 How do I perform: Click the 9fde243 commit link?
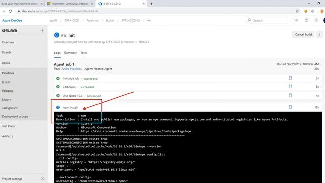[143, 42]
